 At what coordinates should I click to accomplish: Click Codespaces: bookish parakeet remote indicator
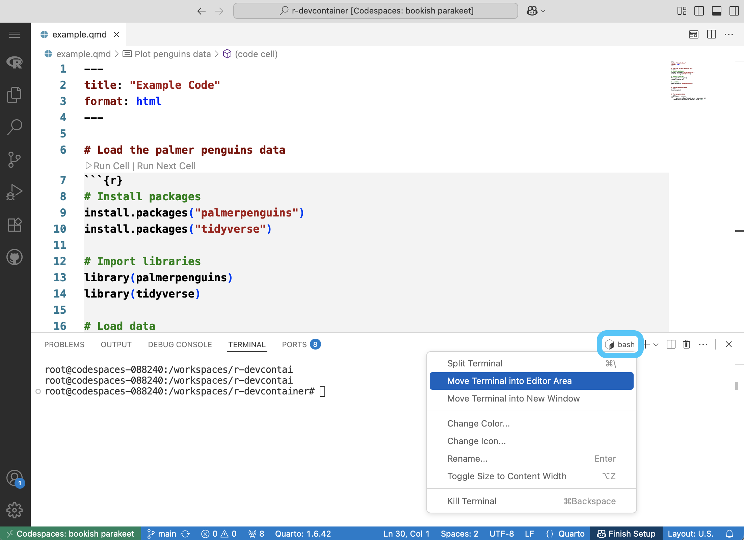(71, 534)
